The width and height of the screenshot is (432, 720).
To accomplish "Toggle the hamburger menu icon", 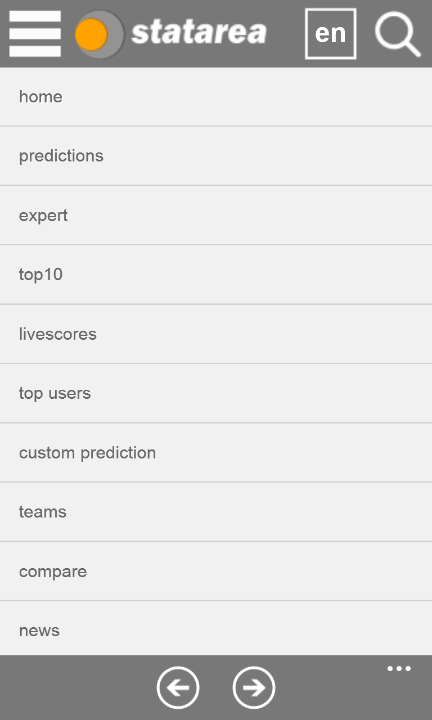I will pyautogui.click(x=35, y=34).
